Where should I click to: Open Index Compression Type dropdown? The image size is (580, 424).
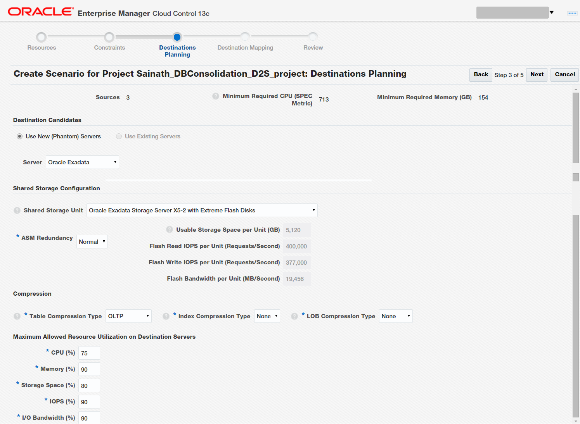(267, 316)
